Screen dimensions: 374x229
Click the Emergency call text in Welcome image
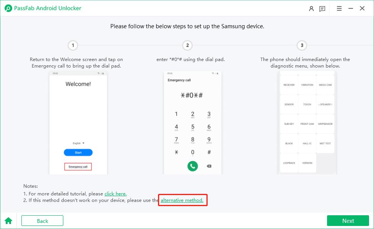(78, 167)
